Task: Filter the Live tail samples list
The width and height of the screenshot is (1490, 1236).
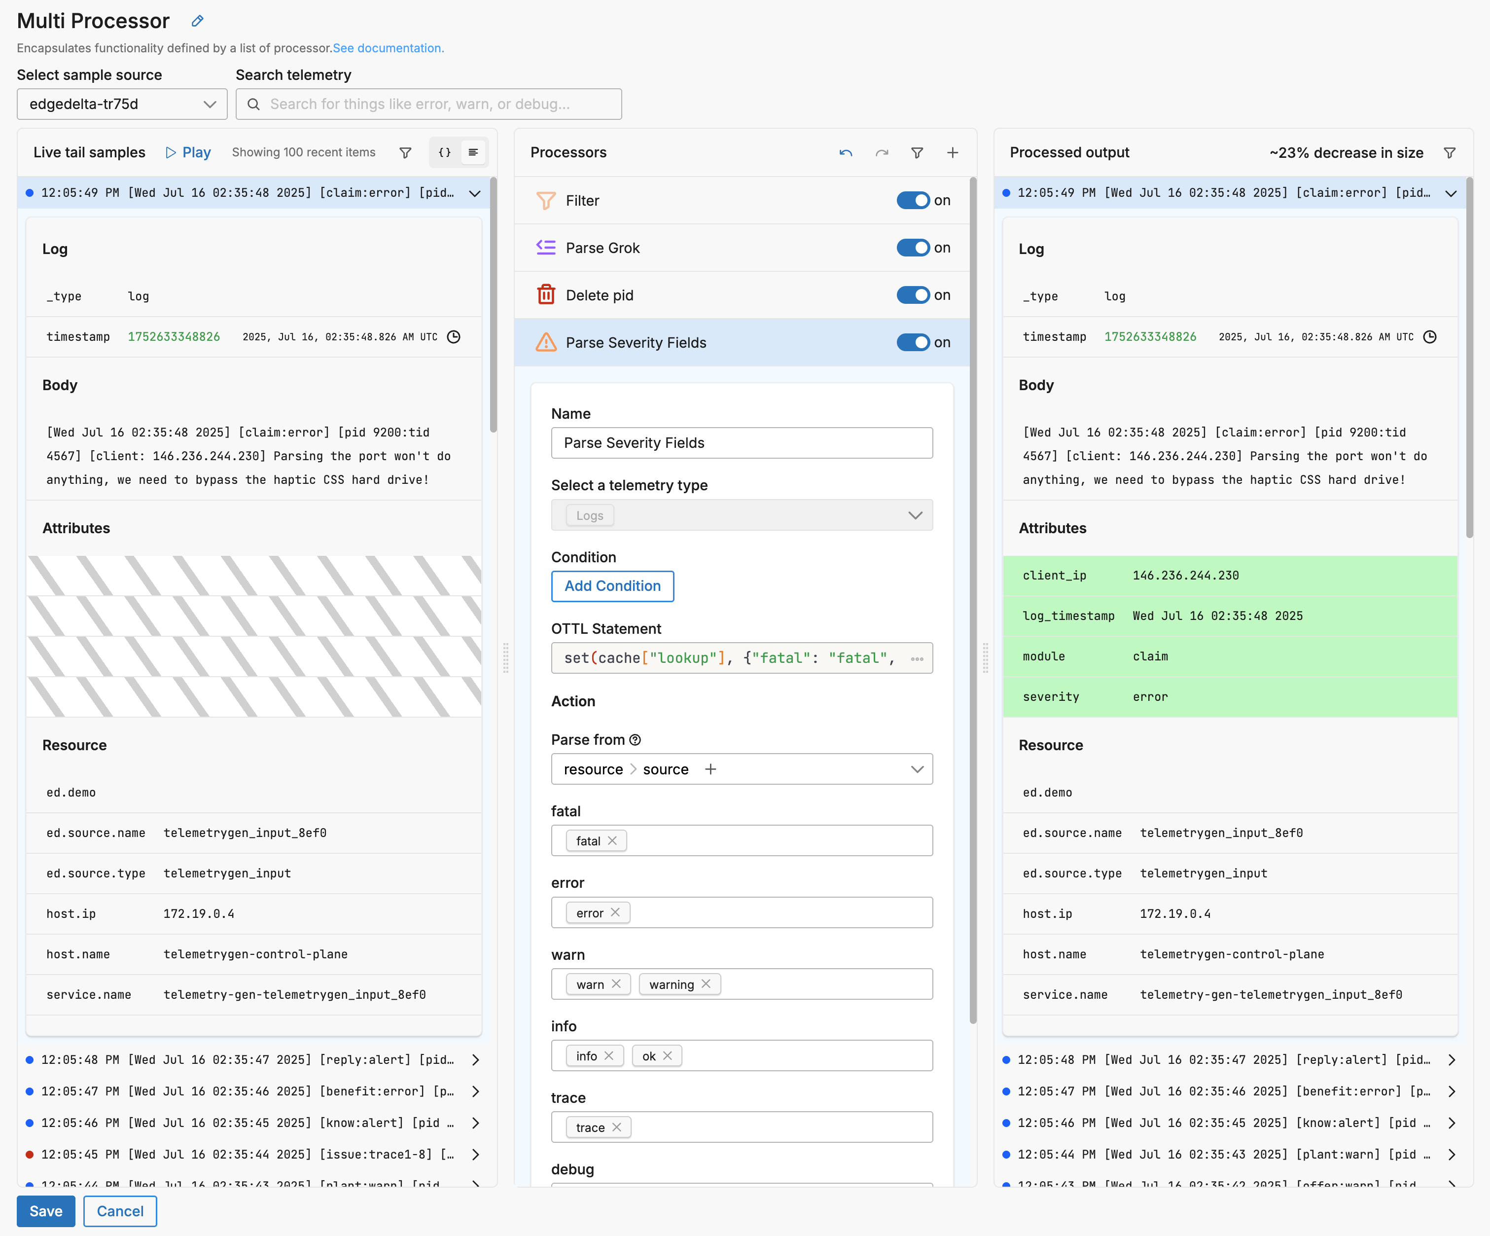Action: (x=405, y=152)
